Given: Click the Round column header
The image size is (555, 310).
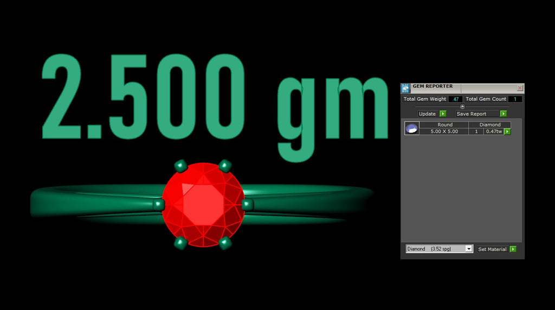Looking at the screenshot, I should click(444, 124).
